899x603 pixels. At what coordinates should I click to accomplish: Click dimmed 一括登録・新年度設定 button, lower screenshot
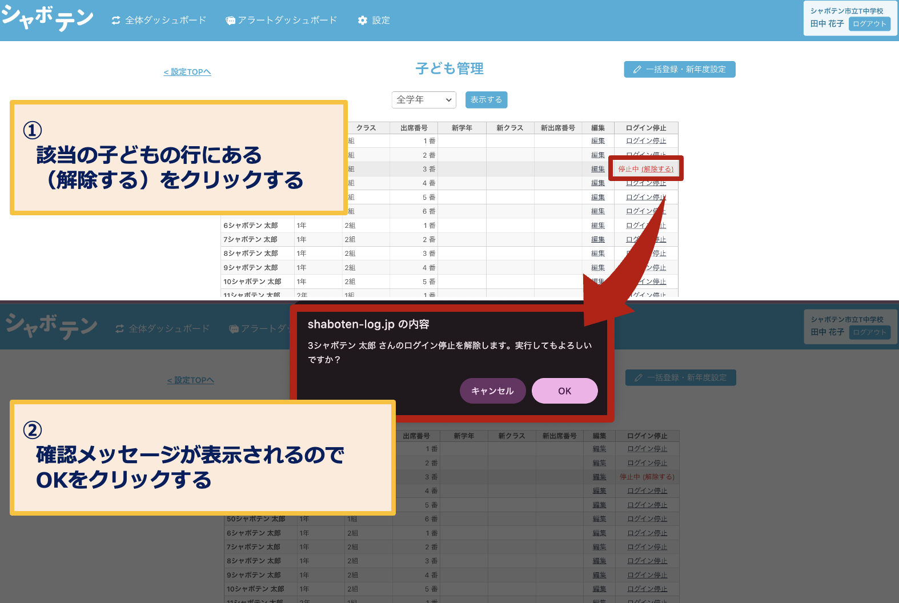coord(681,377)
